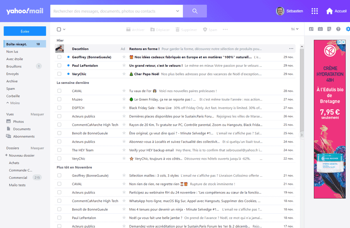This screenshot has height=228, width=350.
Task: Star the Muzeo Green Friday email
Action: click(124, 99)
